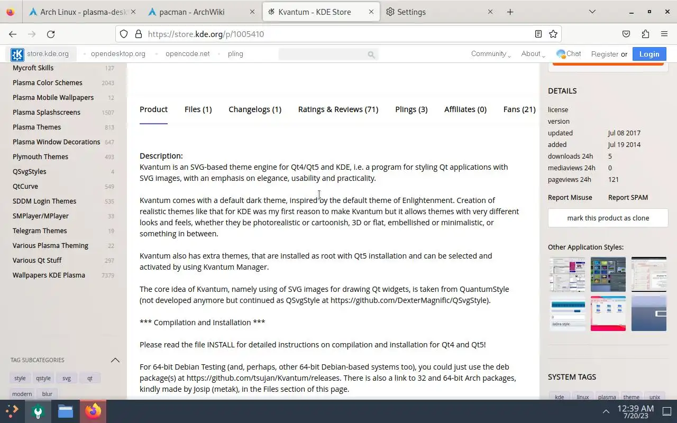Screen dimensions: 677x423
Task: Click the Register link
Action: 605,54
